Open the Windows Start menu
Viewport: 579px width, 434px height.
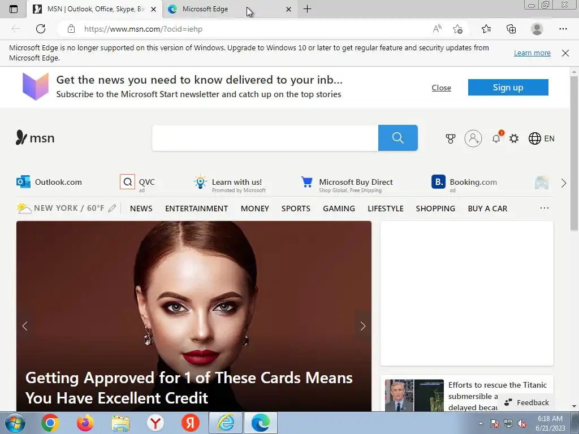[x=15, y=423]
